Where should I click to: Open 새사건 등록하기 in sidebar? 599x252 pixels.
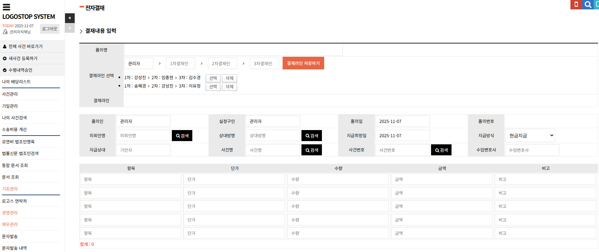(x=23, y=58)
